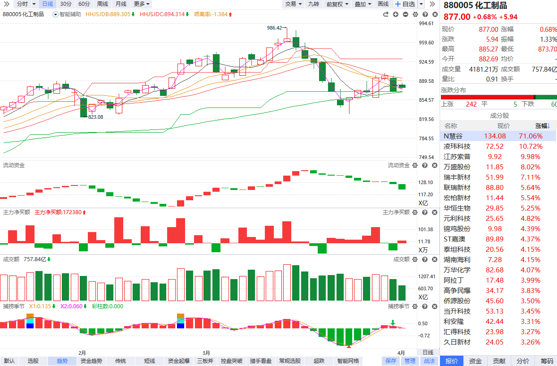Open the 叠加 overlay dropdown
The height and width of the screenshot is (366, 557).
pos(363,4)
